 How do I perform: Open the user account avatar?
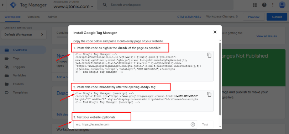[282, 5]
